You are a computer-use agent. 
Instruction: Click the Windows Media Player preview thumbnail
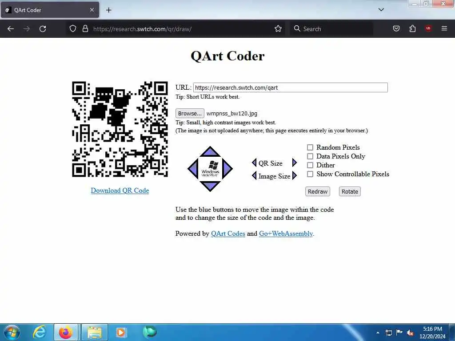tap(210, 169)
